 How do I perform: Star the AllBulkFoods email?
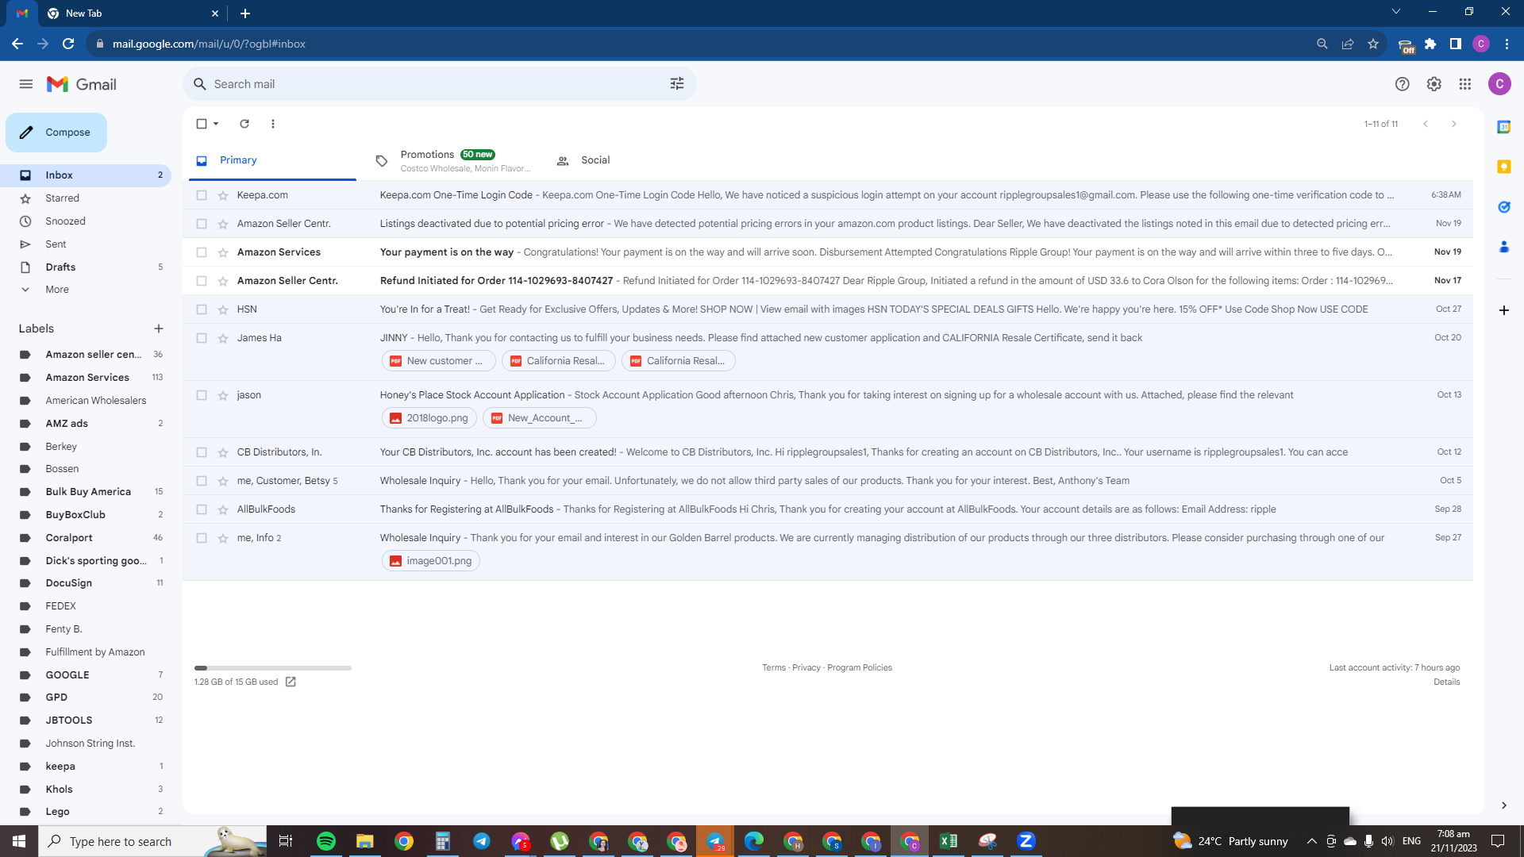click(223, 509)
